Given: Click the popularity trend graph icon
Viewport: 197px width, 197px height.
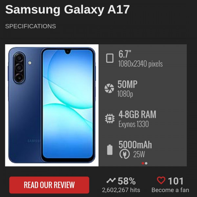Looking at the screenshot, I should [x=111, y=181].
